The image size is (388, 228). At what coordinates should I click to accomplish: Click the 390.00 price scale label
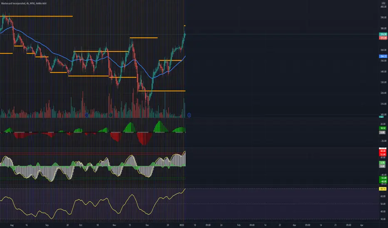(x=383, y=17)
